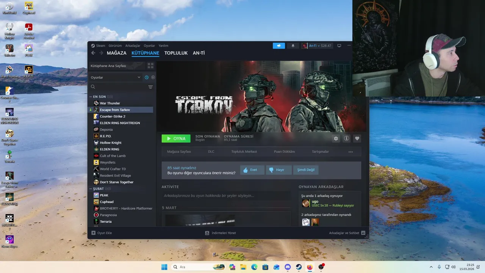The height and width of the screenshot is (273, 485).
Task: Open the Arkadaşlar menu
Action: 133,45
